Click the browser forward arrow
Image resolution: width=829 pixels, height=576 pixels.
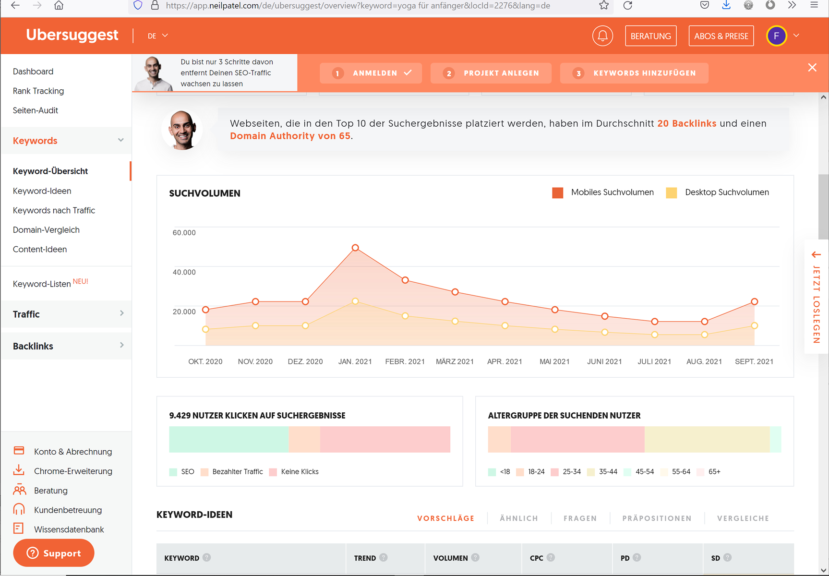point(37,5)
